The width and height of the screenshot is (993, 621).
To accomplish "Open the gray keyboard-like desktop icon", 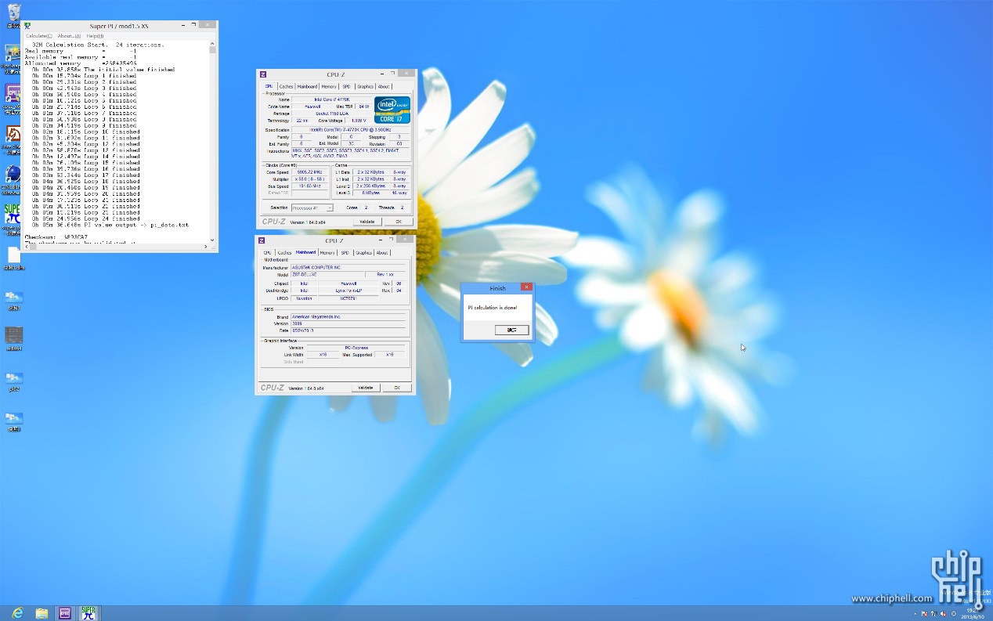I will (13, 335).
